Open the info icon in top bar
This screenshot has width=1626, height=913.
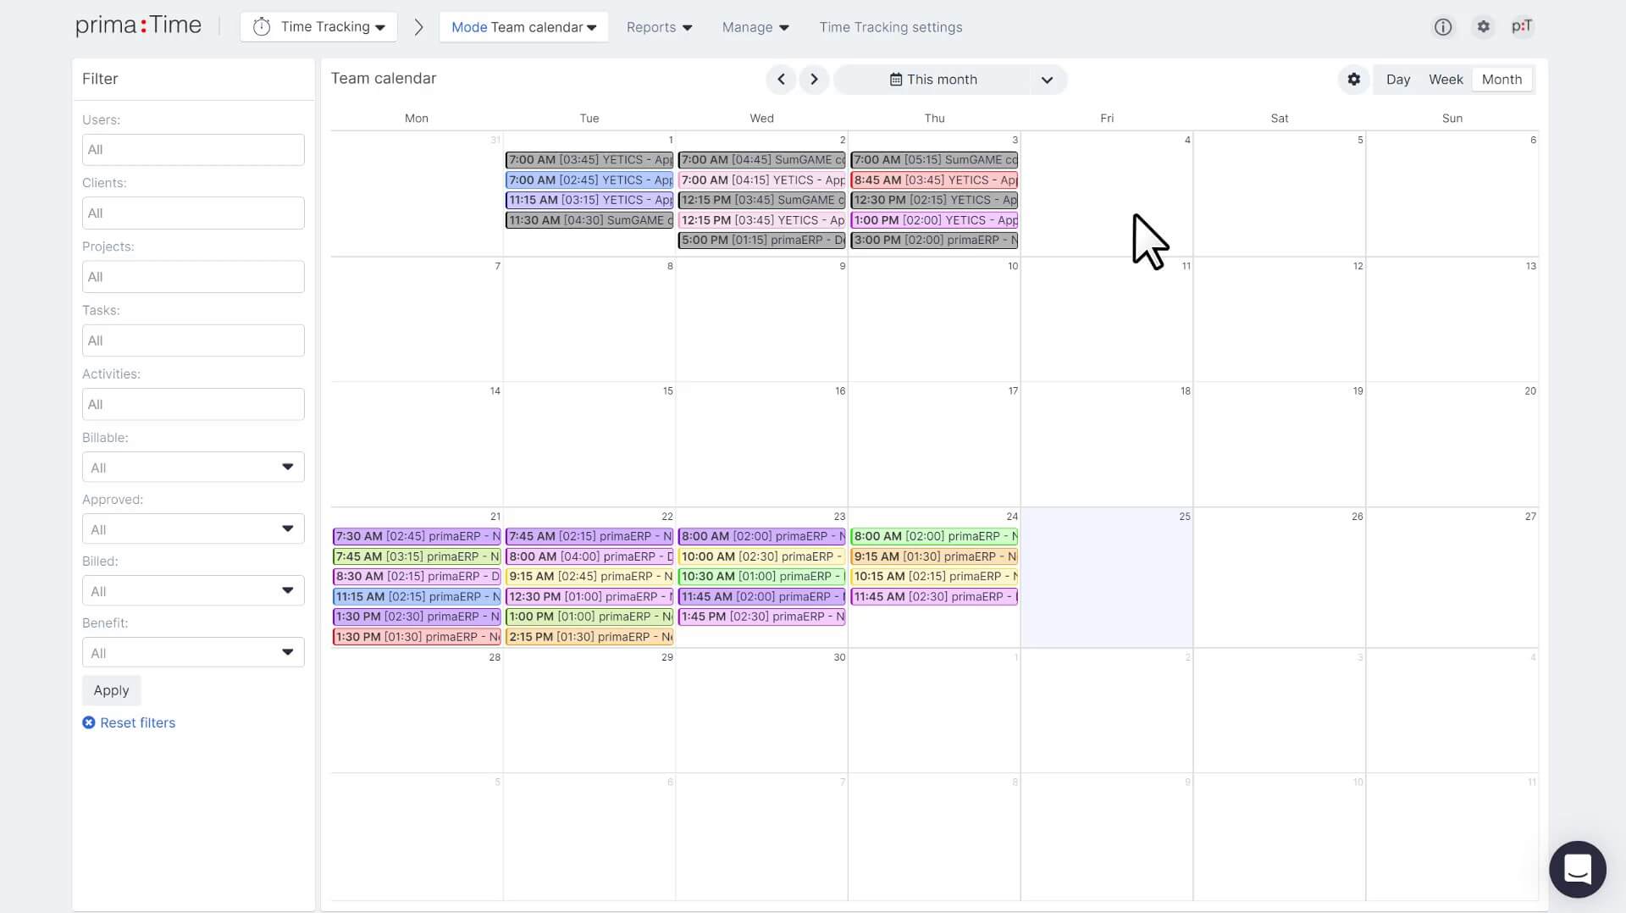click(x=1443, y=27)
